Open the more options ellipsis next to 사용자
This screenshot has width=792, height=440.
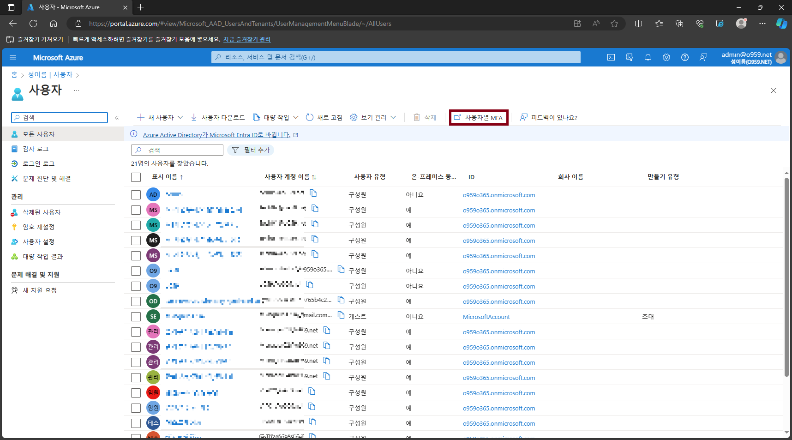click(77, 90)
